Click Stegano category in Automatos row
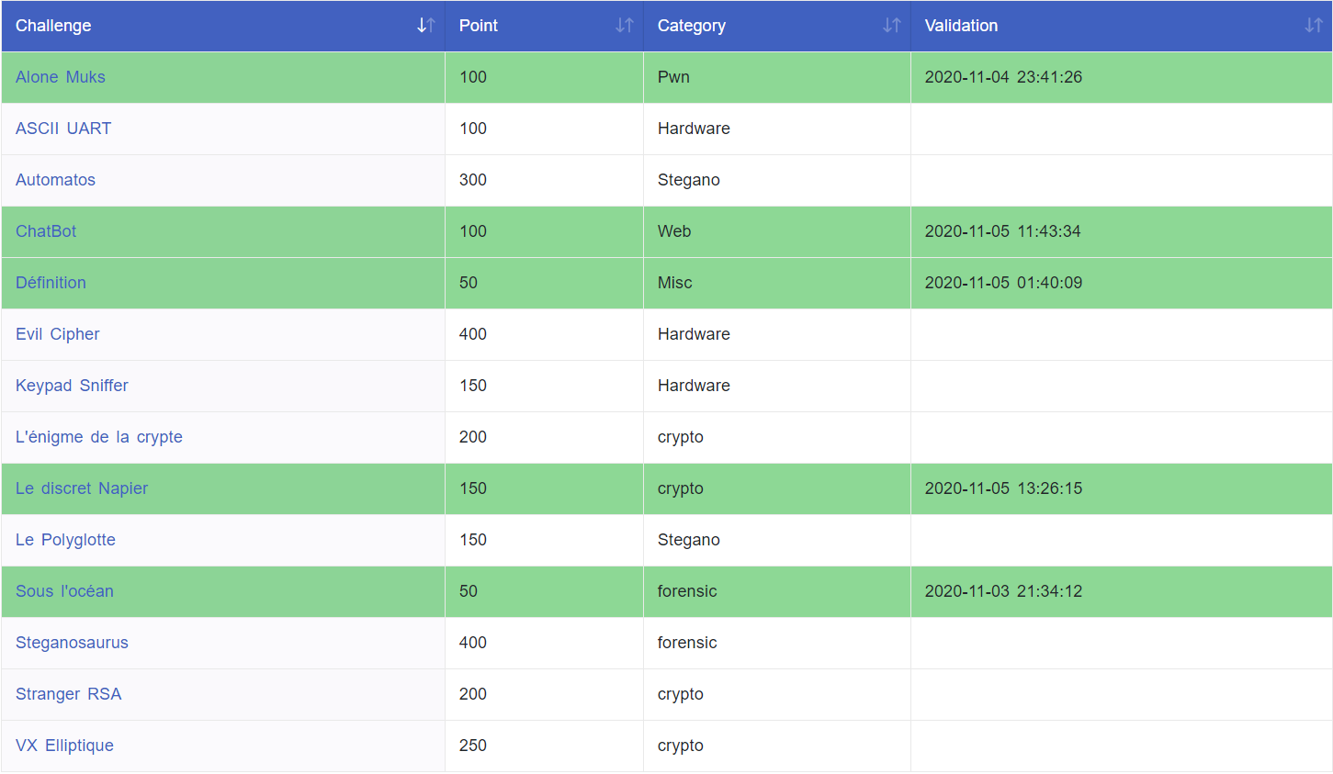This screenshot has height=774, width=1333. (689, 180)
